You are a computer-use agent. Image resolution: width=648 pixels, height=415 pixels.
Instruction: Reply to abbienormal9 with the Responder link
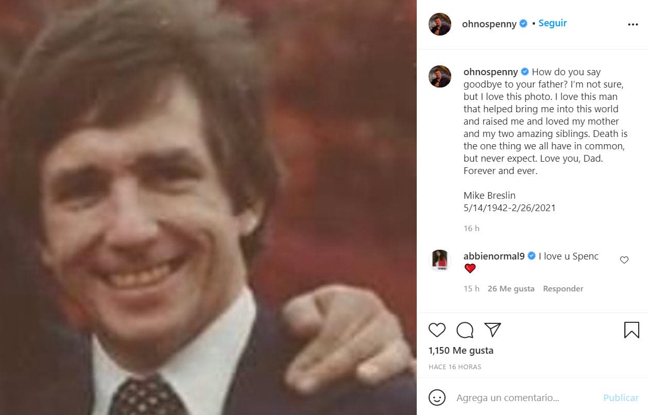pyautogui.click(x=563, y=288)
